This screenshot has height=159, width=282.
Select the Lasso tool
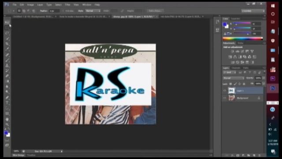click(x=7, y=33)
